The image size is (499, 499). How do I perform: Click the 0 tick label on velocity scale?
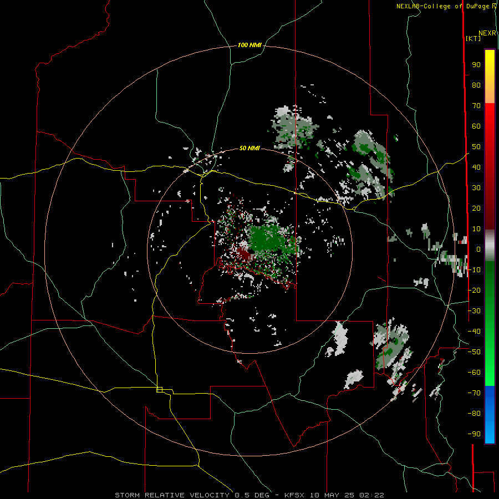tap(478, 249)
